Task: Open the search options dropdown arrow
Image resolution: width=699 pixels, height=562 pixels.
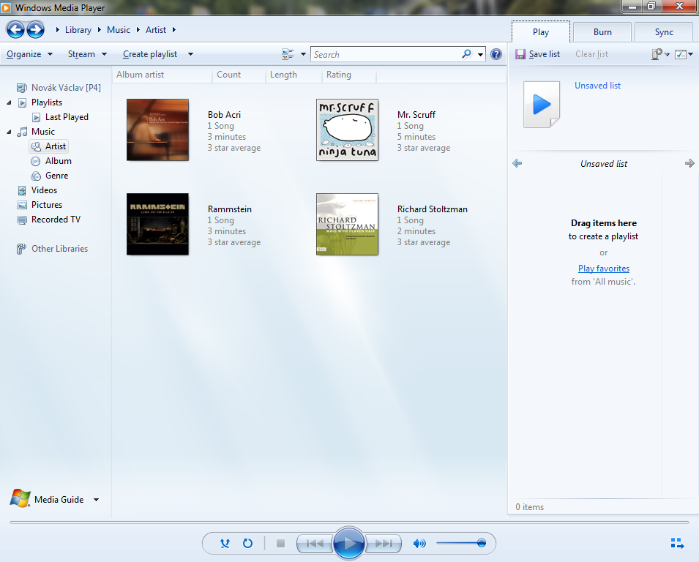Action: (x=480, y=54)
